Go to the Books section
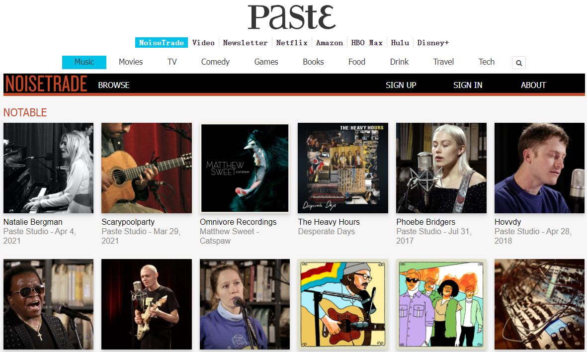Image resolution: width=587 pixels, height=352 pixels. (x=313, y=62)
